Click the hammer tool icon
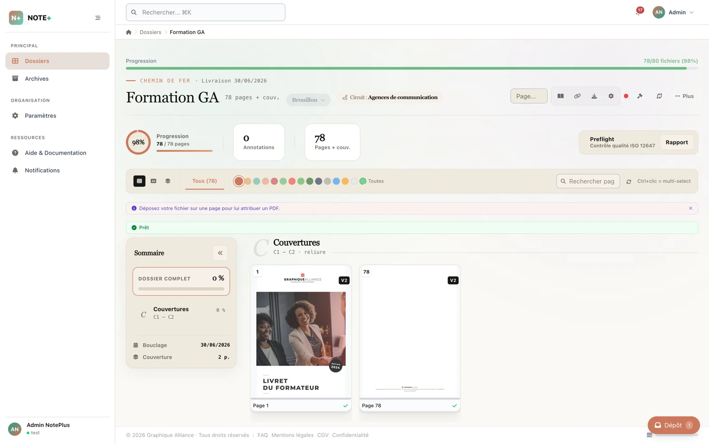 tap(640, 96)
